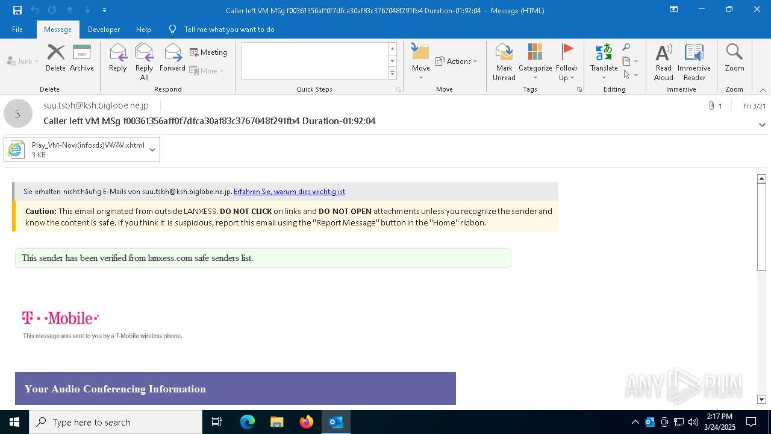The width and height of the screenshot is (771, 434).
Task: Open the Junk dropdown menu
Action: point(23,61)
